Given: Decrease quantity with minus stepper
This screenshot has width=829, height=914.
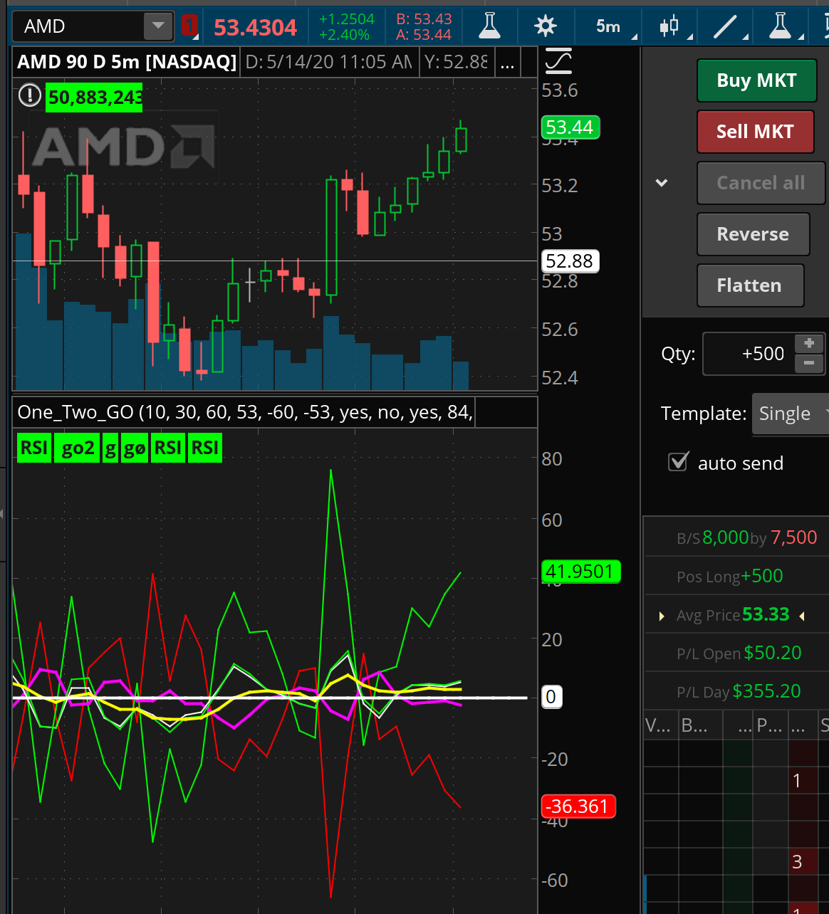Looking at the screenshot, I should click(809, 363).
